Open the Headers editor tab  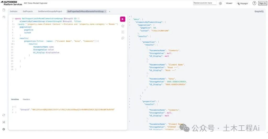[26, 99]
